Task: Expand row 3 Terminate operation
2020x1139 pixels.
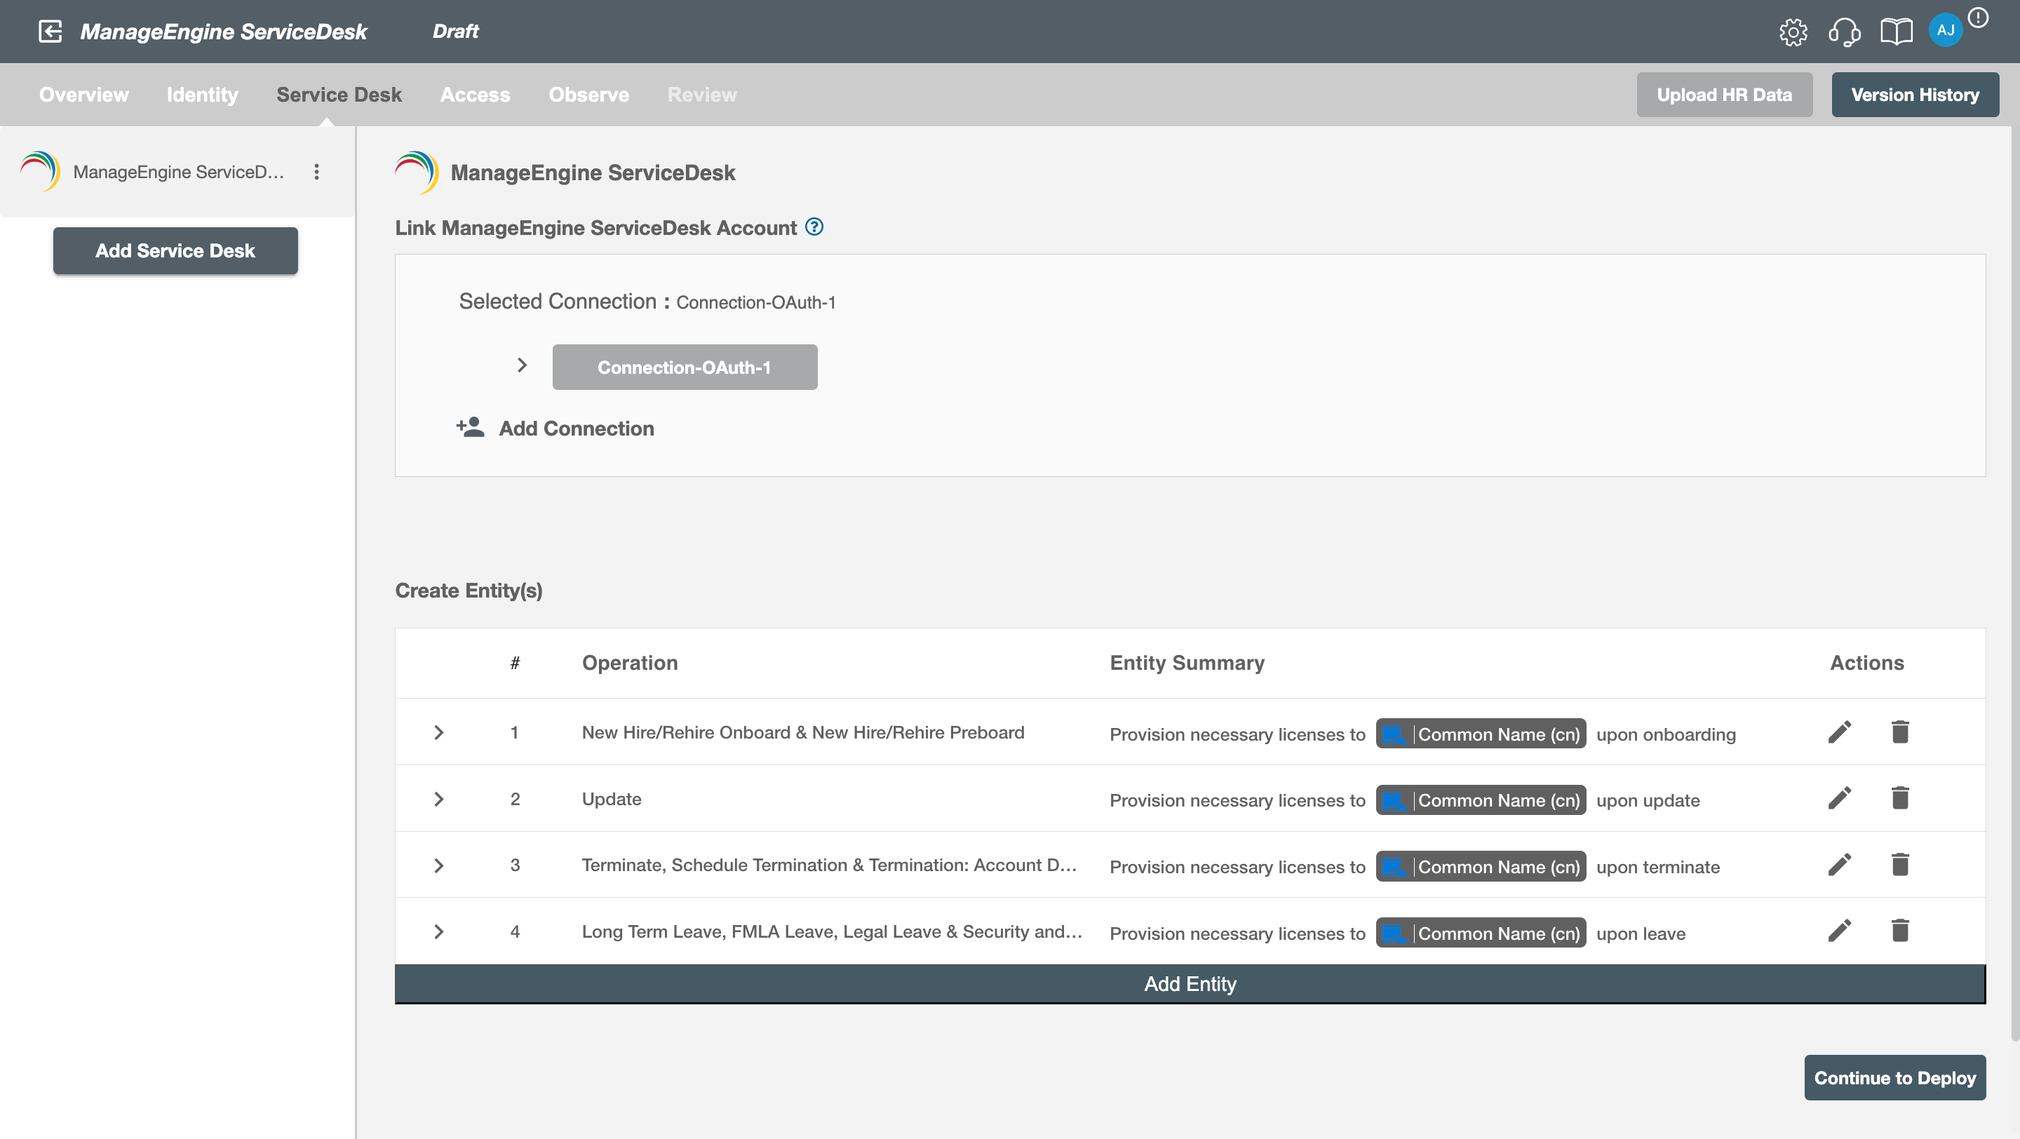Action: coord(439,865)
